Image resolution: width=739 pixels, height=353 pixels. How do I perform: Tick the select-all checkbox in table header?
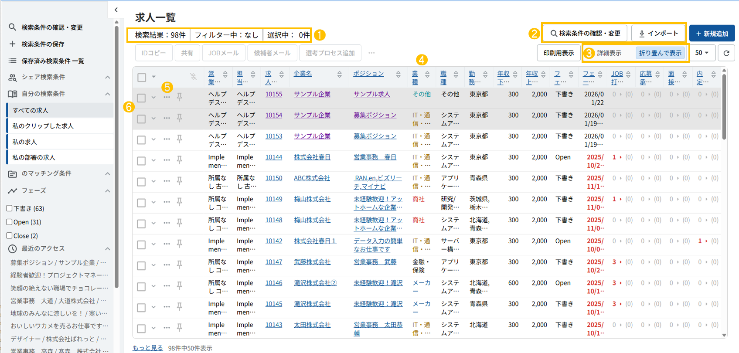(x=142, y=77)
